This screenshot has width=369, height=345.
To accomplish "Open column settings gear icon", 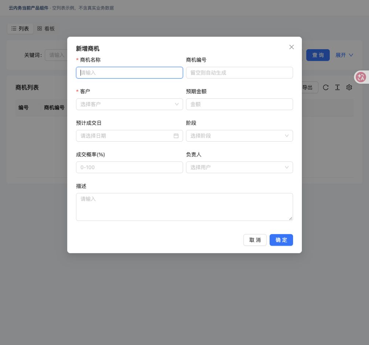I will coord(349,87).
